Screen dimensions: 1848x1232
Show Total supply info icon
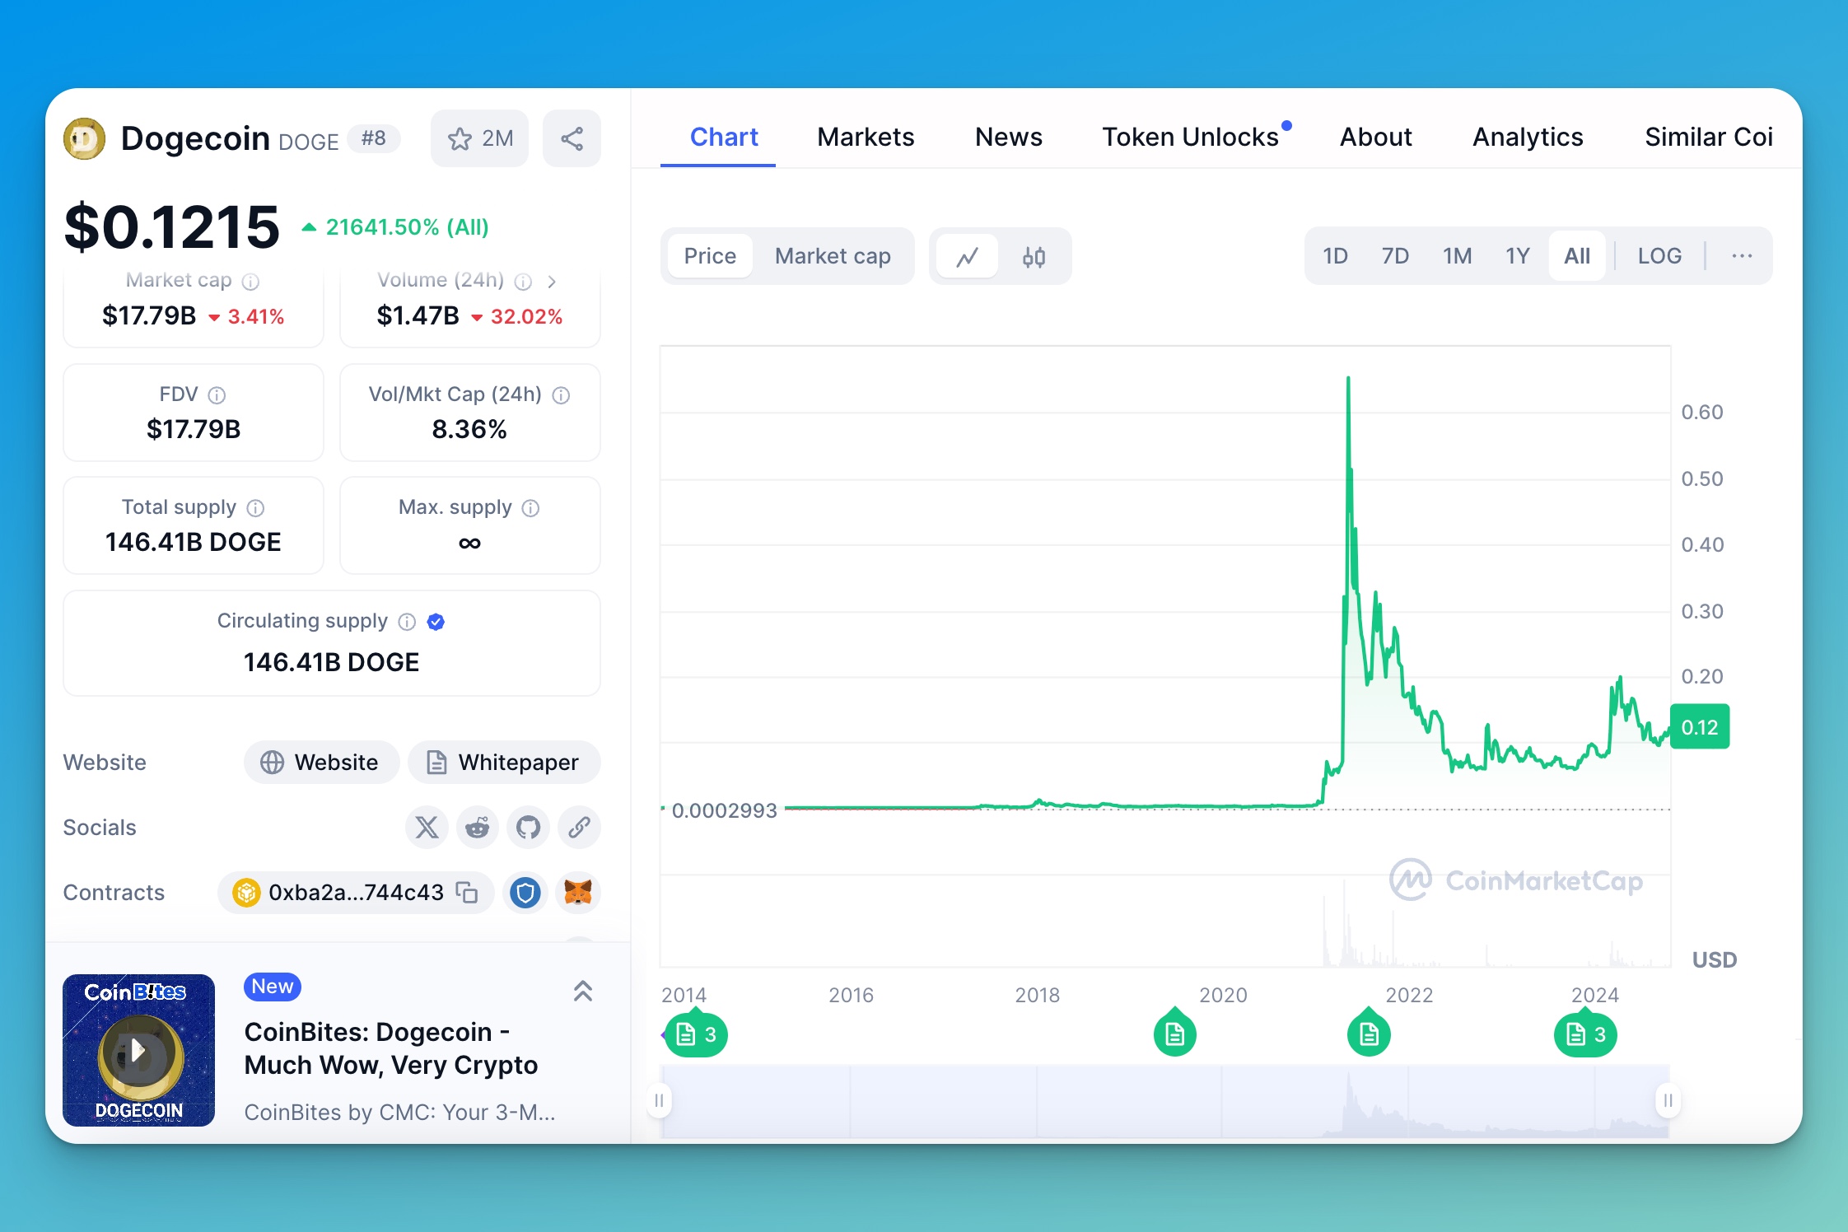click(x=255, y=508)
